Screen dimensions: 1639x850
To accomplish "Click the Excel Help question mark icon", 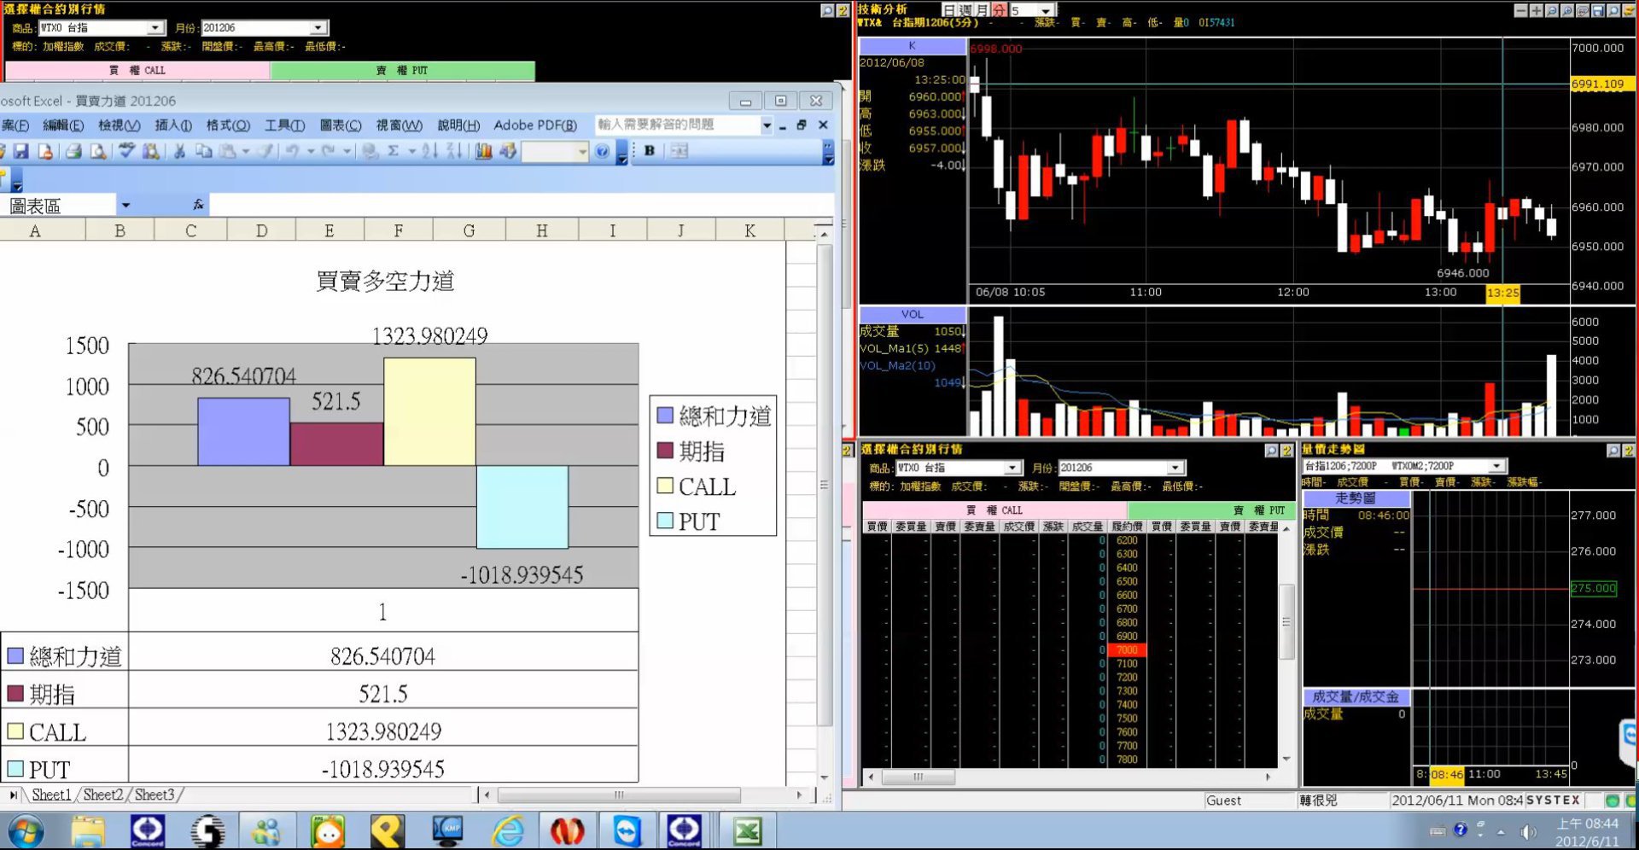I will pos(603,151).
